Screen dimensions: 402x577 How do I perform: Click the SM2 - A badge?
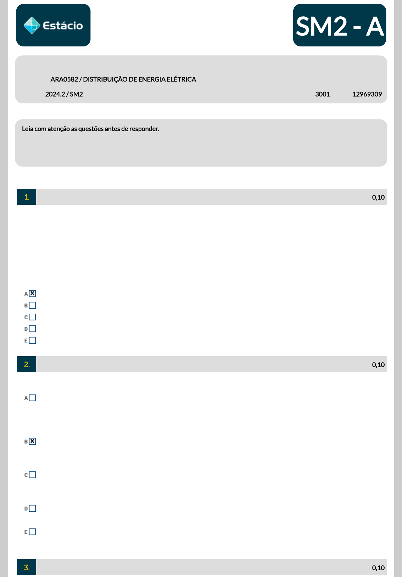339,26
